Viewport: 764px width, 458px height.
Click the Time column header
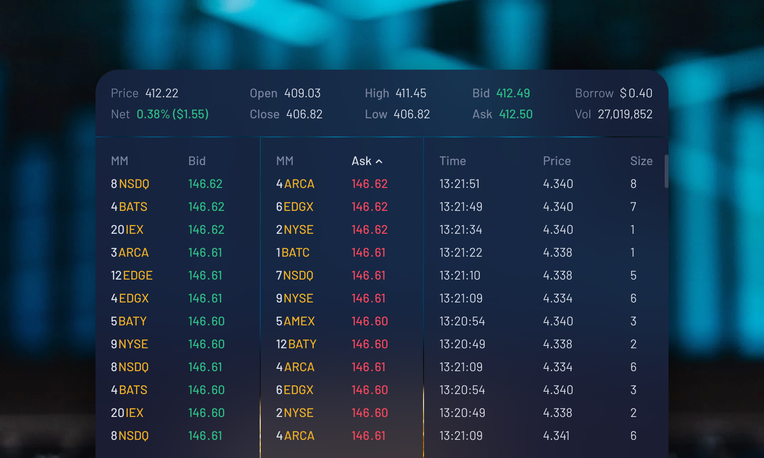(453, 161)
